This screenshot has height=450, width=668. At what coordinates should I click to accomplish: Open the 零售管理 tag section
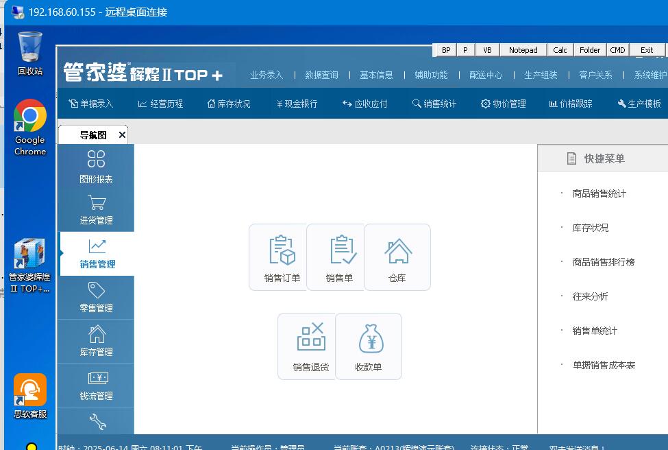point(96,297)
